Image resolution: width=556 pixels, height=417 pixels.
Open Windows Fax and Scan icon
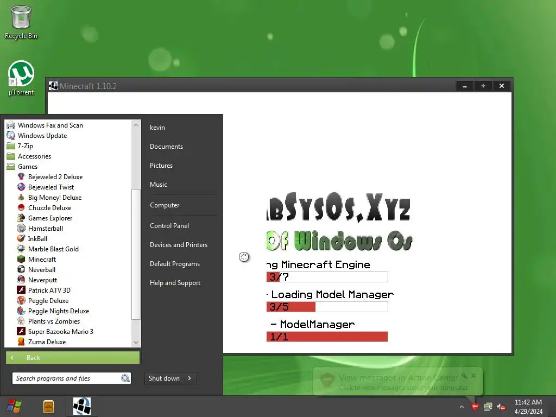(x=11, y=125)
